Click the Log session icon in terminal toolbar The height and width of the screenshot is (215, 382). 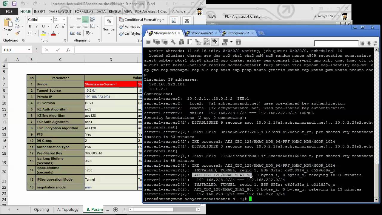[207, 42]
